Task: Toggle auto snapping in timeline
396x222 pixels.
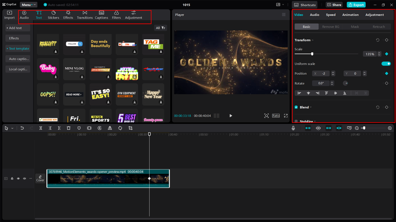Action: [x=318, y=128]
